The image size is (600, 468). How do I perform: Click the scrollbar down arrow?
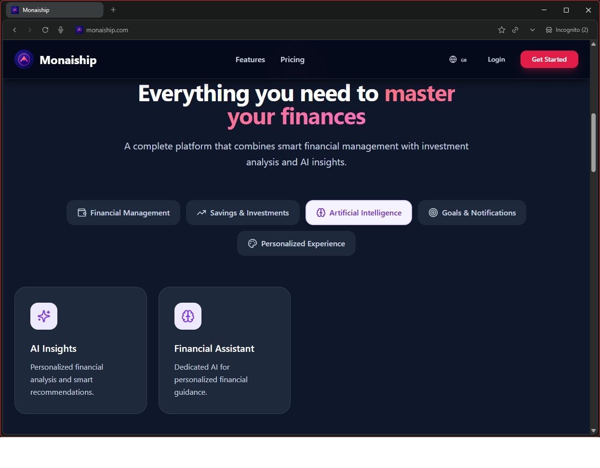594,430
